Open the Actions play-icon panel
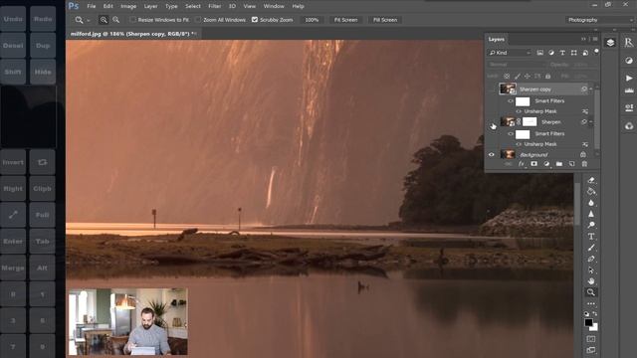 tap(629, 78)
